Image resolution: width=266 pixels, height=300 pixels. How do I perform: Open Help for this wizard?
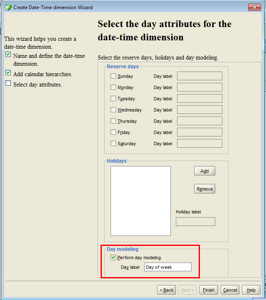[x=251, y=290]
